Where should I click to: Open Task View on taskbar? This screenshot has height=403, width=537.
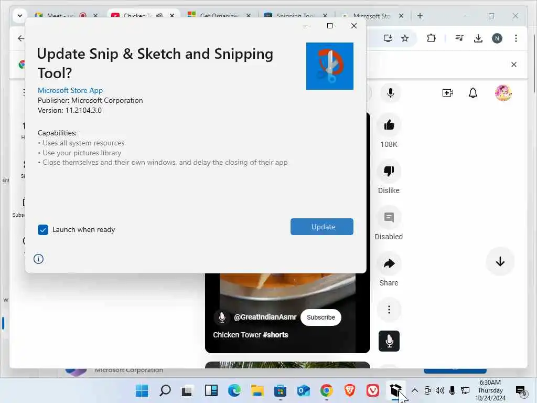click(x=187, y=390)
